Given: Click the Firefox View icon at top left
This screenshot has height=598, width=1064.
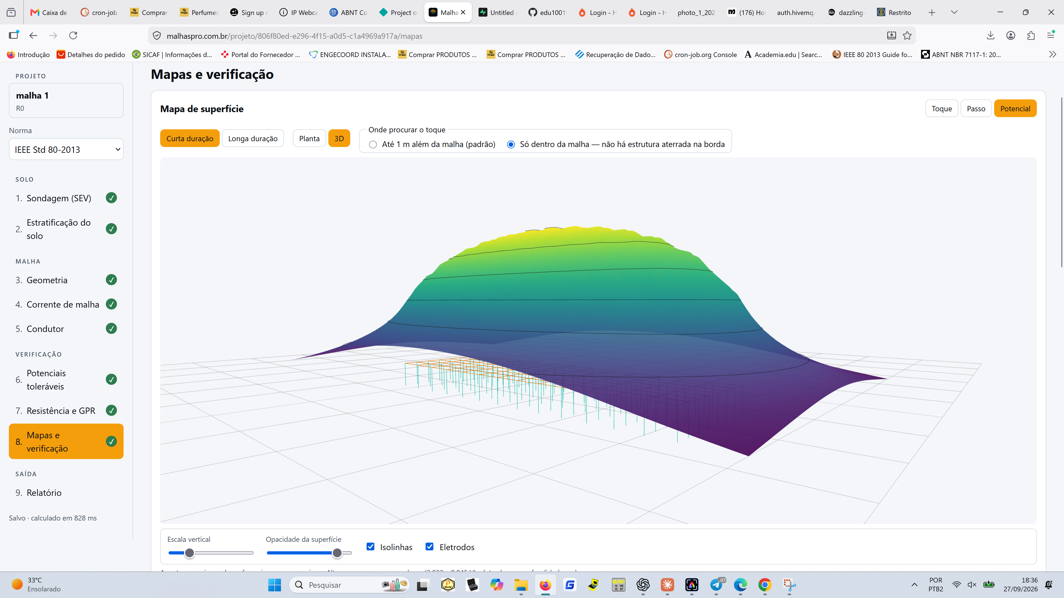Looking at the screenshot, I should coord(11,12).
